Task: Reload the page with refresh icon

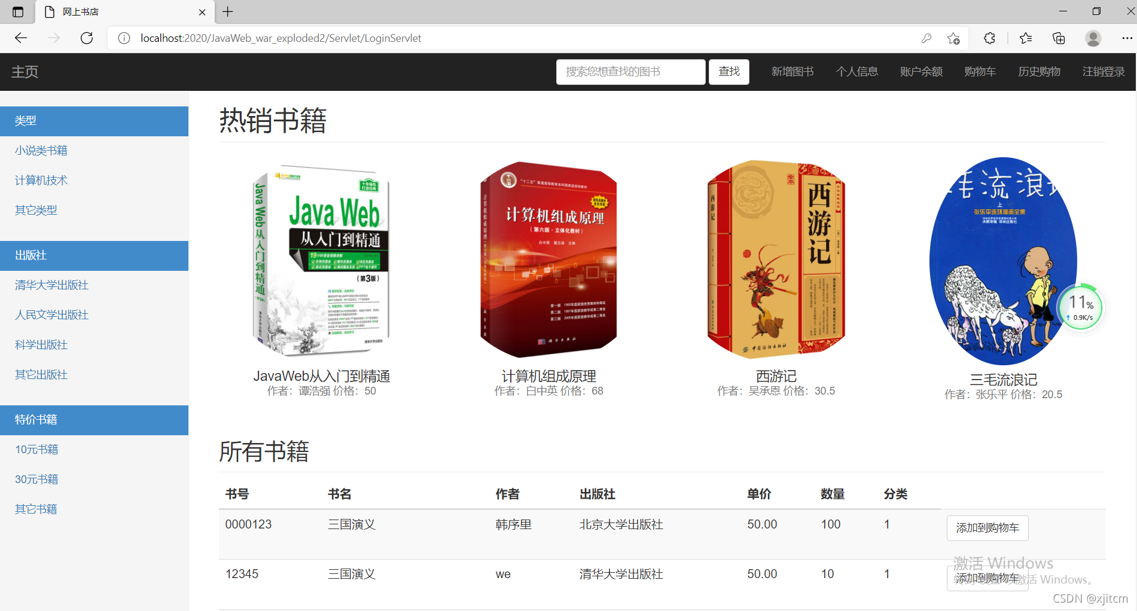Action: (x=87, y=38)
